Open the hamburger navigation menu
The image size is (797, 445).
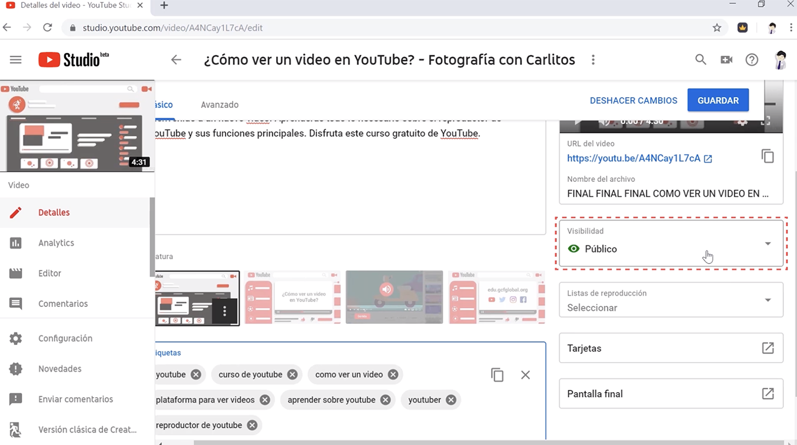pos(15,60)
